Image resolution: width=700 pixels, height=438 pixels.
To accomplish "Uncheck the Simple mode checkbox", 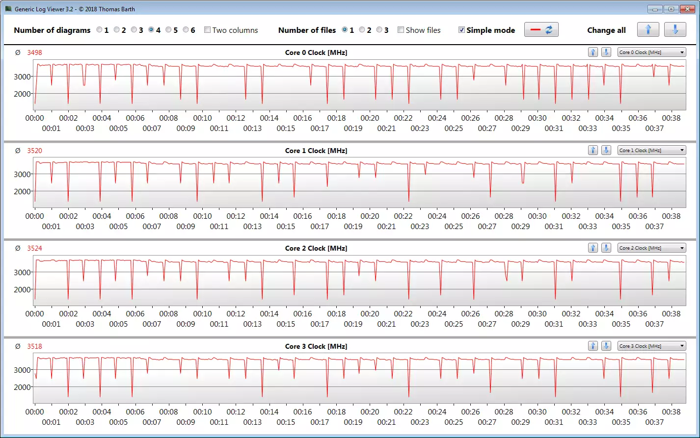I will [x=461, y=30].
